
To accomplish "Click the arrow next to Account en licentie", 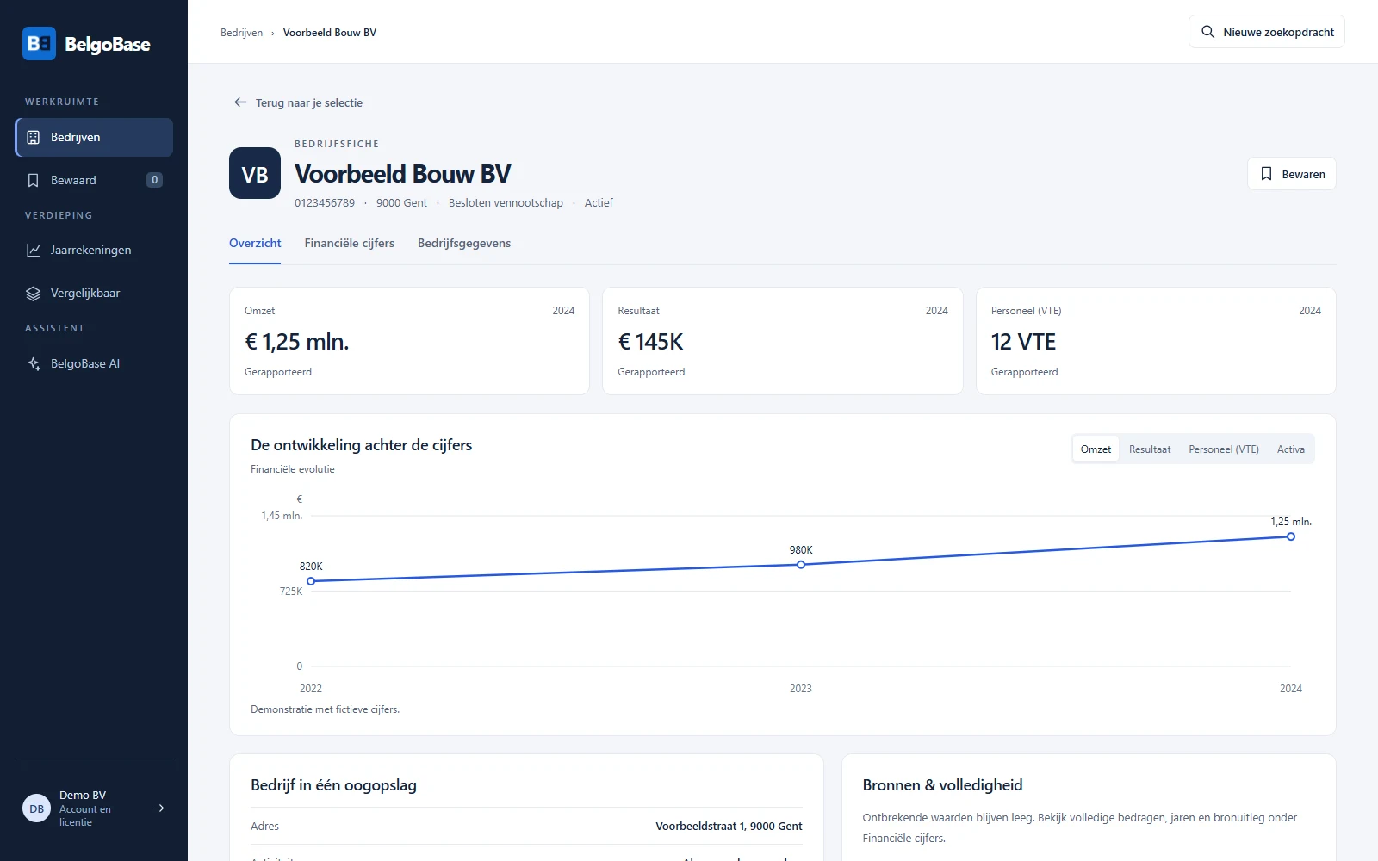I will pyautogui.click(x=158, y=808).
